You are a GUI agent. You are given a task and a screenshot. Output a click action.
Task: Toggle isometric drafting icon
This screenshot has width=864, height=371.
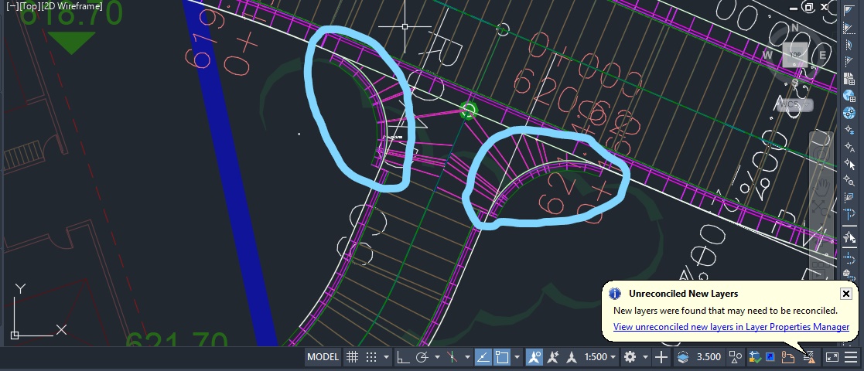[452, 357]
